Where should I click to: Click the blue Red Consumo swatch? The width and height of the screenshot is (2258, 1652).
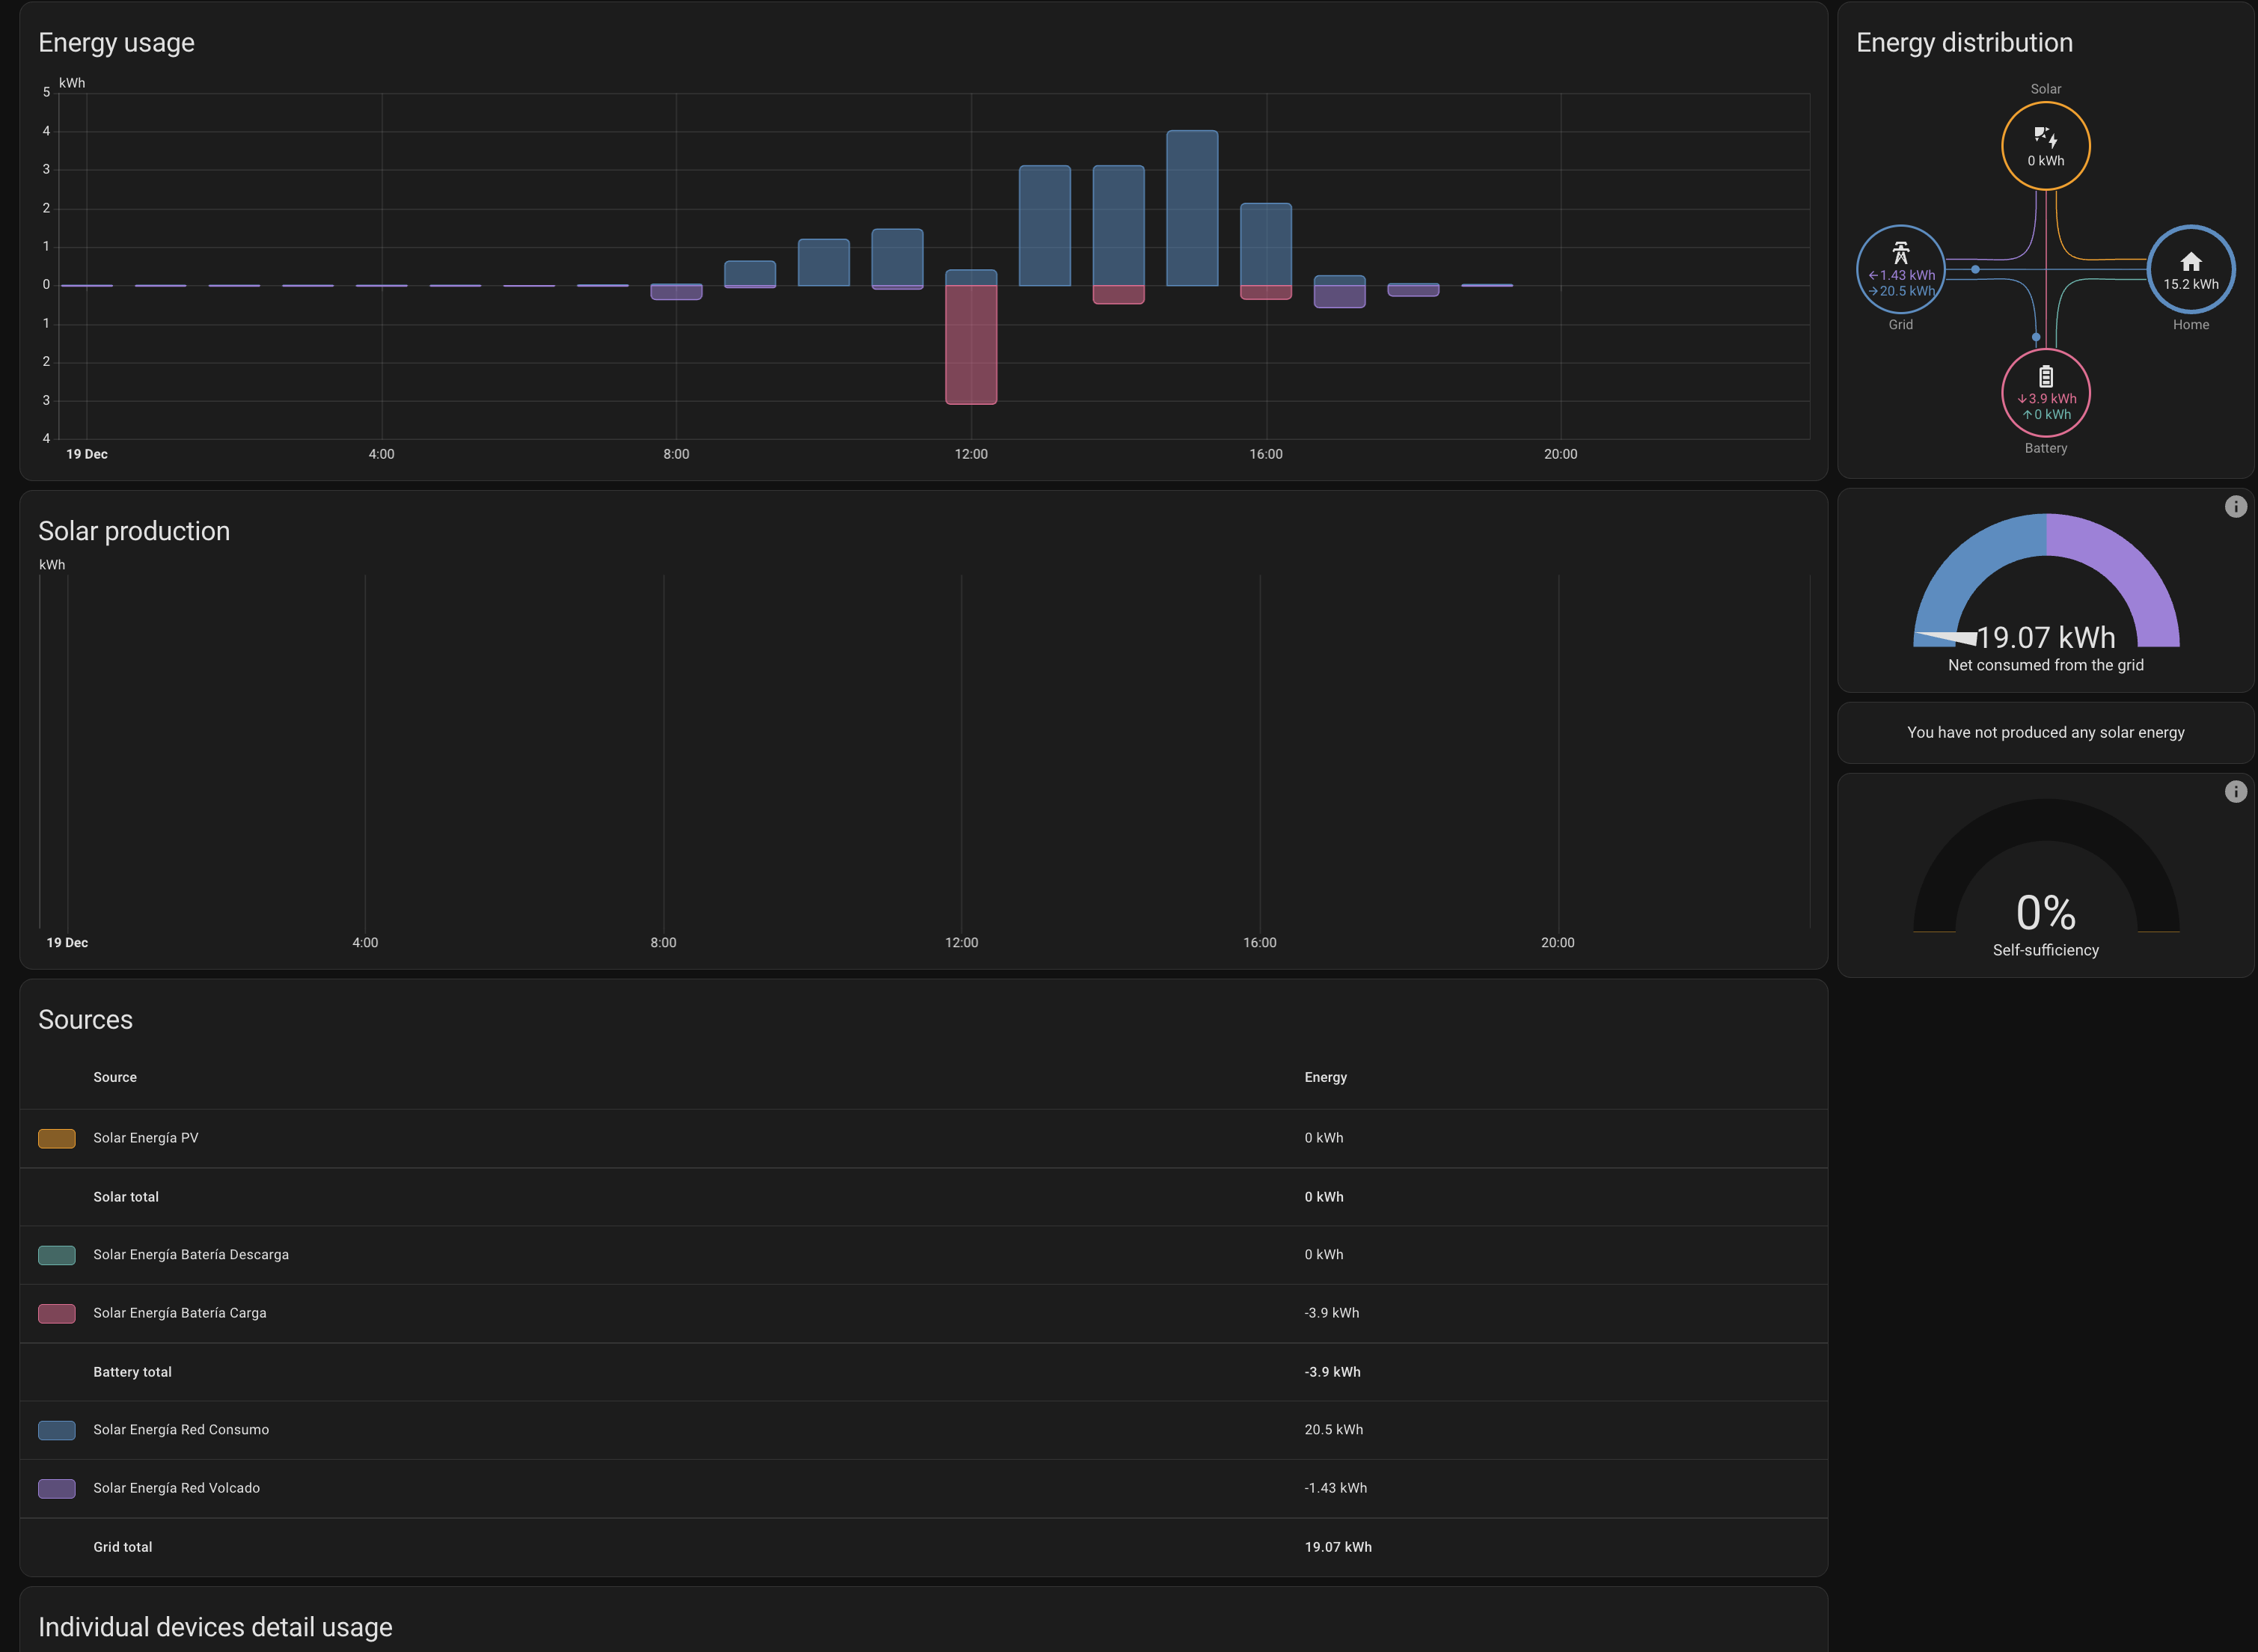point(57,1430)
